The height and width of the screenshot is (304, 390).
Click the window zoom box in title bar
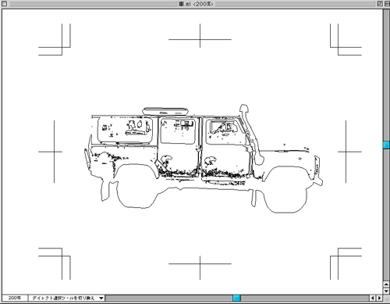click(380, 3)
